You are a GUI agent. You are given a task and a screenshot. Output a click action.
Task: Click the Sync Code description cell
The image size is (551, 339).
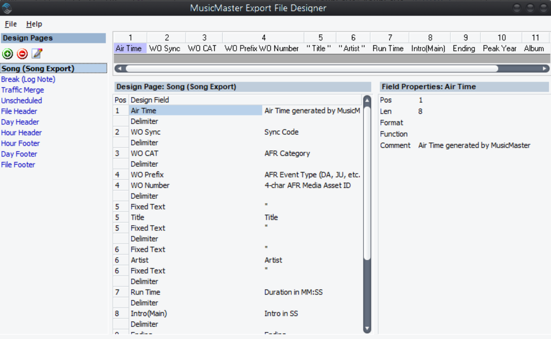(x=281, y=132)
